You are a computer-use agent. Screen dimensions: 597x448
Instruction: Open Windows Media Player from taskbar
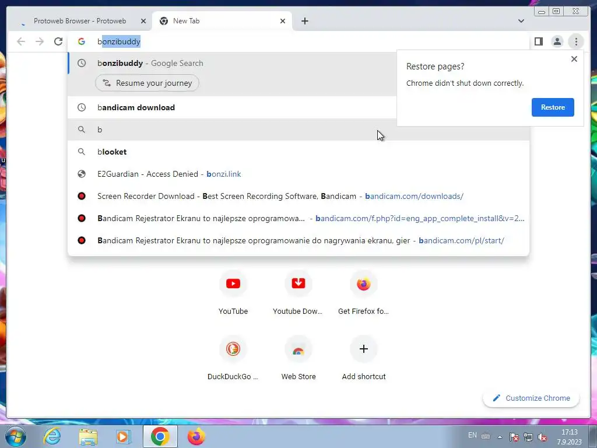(x=123, y=436)
